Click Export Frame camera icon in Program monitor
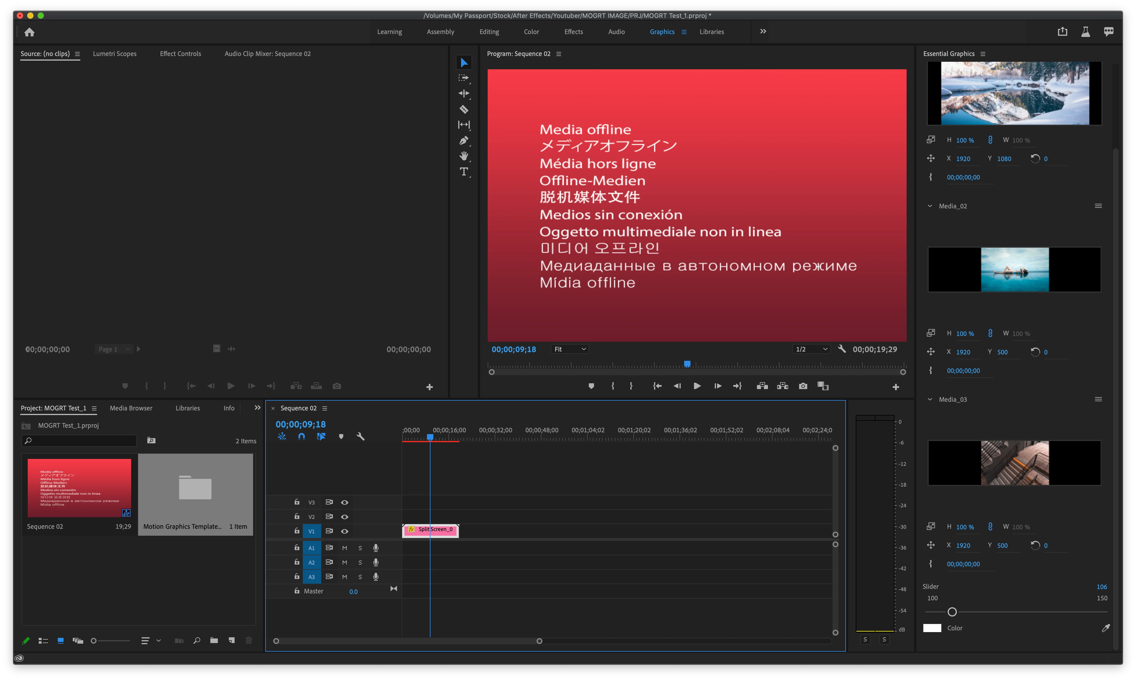 click(x=803, y=386)
